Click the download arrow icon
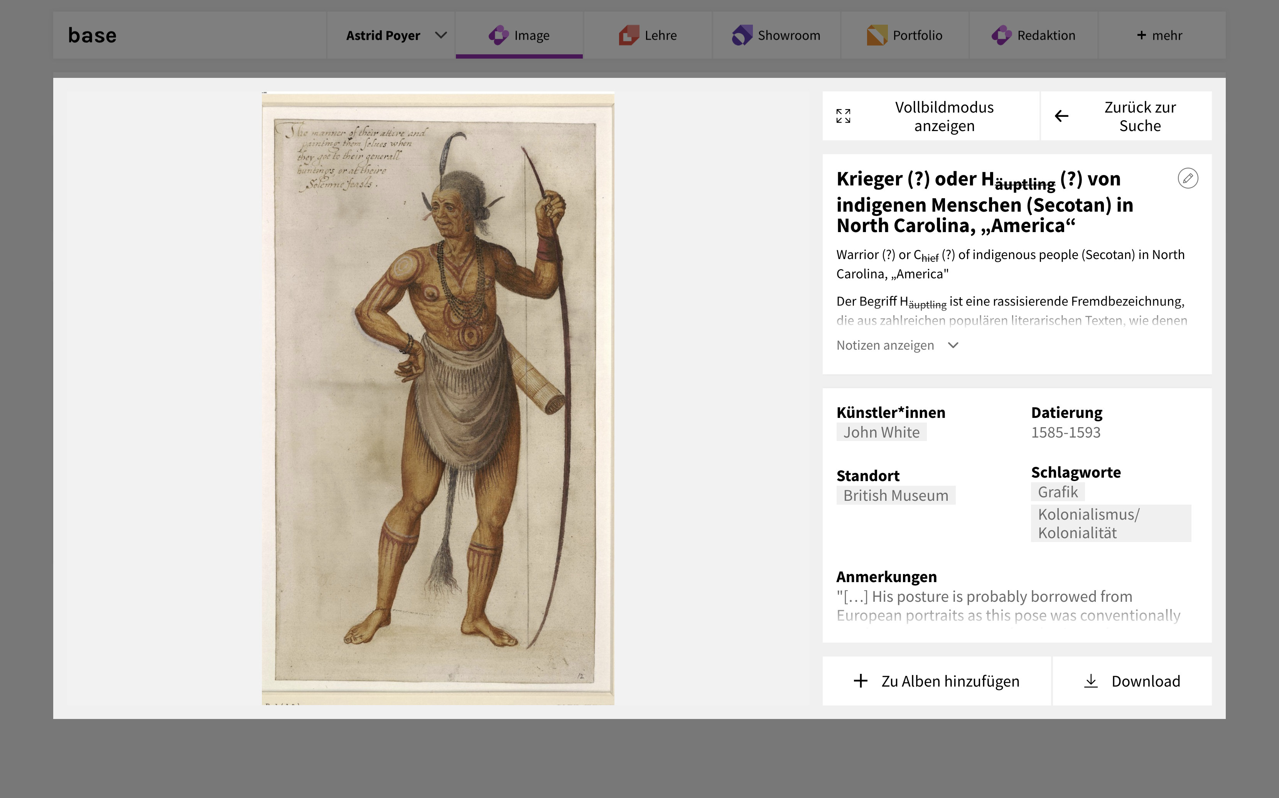This screenshot has width=1279, height=798. point(1090,681)
